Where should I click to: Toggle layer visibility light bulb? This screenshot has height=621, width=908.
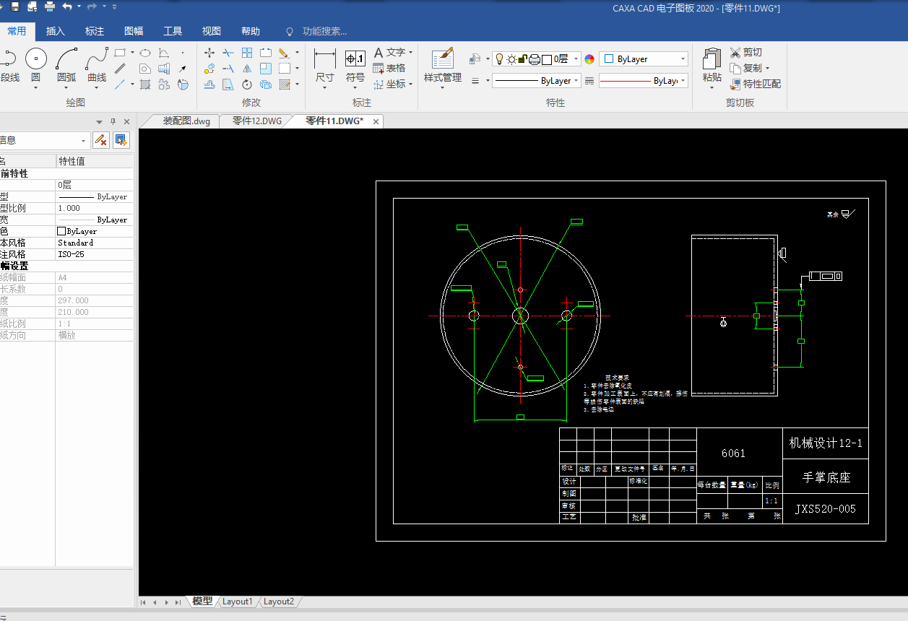point(499,59)
